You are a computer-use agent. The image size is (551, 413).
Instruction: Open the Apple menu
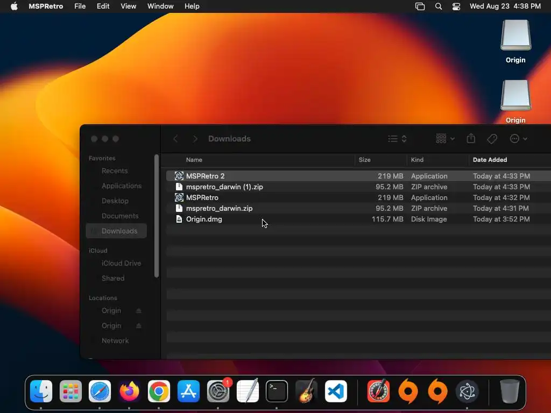click(x=14, y=6)
